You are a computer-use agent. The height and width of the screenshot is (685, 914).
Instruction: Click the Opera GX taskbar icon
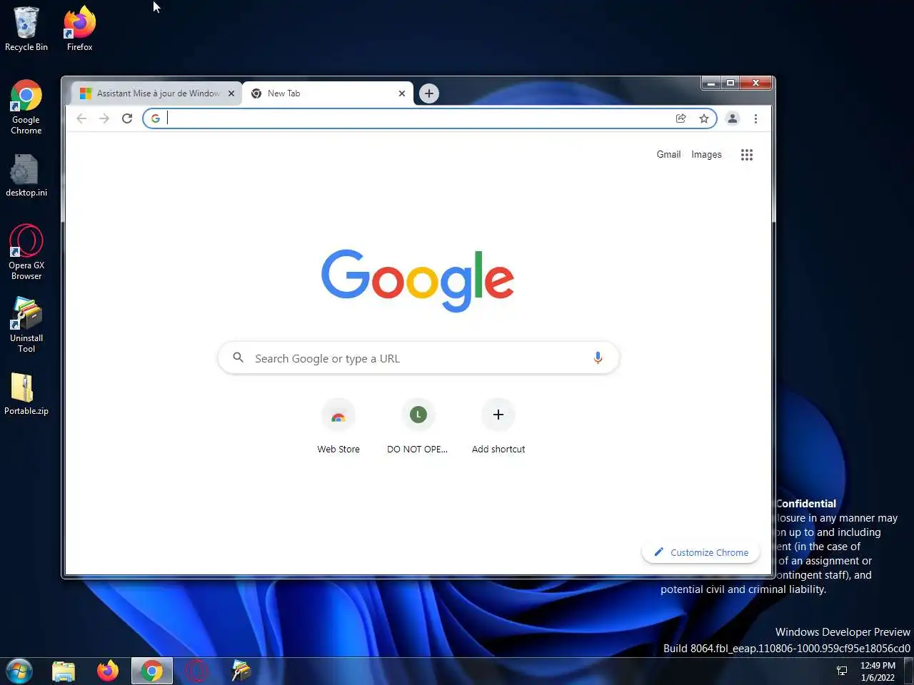(196, 671)
